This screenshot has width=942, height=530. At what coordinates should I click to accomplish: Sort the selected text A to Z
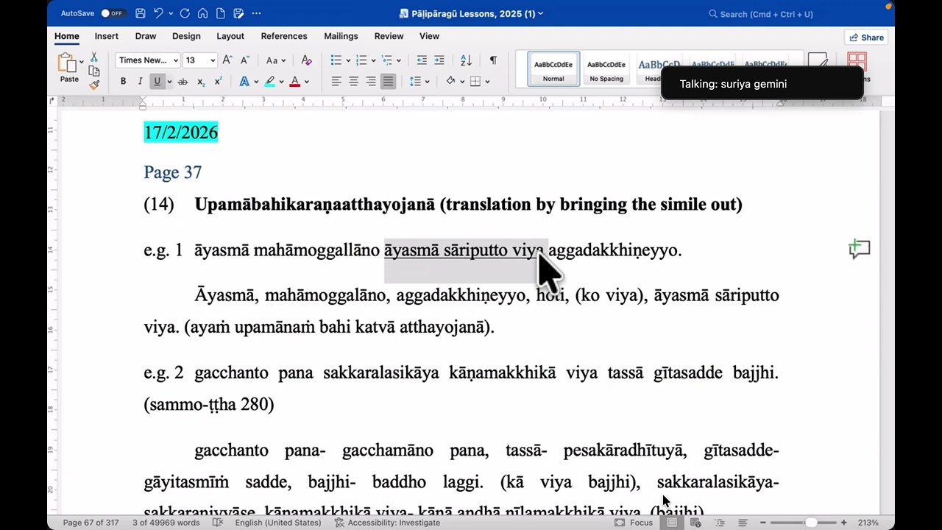tap(466, 60)
